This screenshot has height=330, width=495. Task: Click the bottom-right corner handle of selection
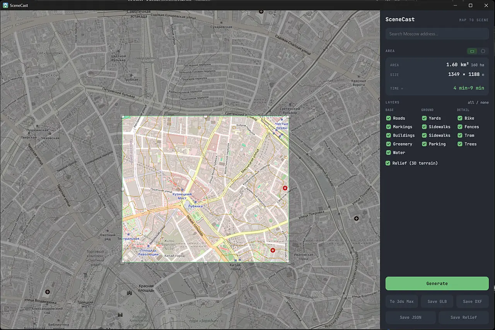coord(288,262)
